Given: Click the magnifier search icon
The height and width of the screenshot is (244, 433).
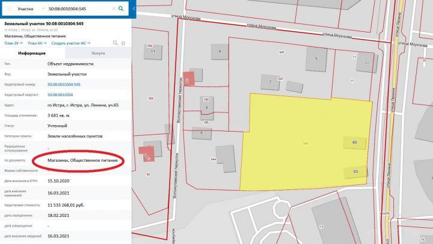Looking at the screenshot, I should 121,9.
